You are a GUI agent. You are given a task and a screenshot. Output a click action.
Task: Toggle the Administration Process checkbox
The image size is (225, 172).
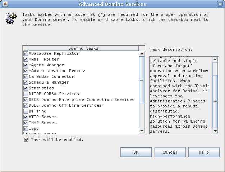point(26,71)
